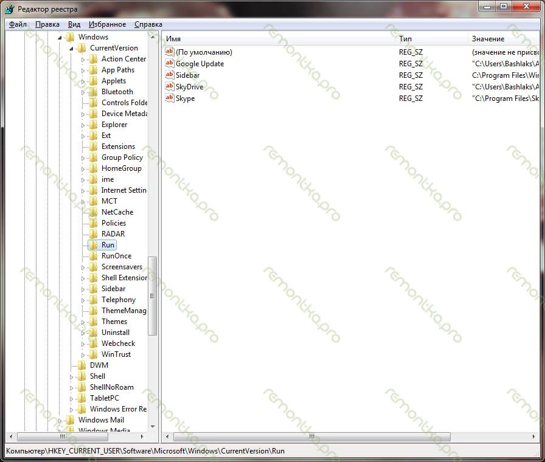
Task: Click the Google Update string value icon
Action: point(169,63)
